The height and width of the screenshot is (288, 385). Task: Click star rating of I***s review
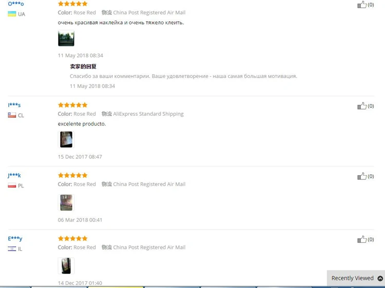(x=73, y=105)
